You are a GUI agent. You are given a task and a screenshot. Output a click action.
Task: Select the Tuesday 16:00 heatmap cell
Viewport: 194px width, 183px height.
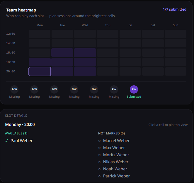click(62, 53)
